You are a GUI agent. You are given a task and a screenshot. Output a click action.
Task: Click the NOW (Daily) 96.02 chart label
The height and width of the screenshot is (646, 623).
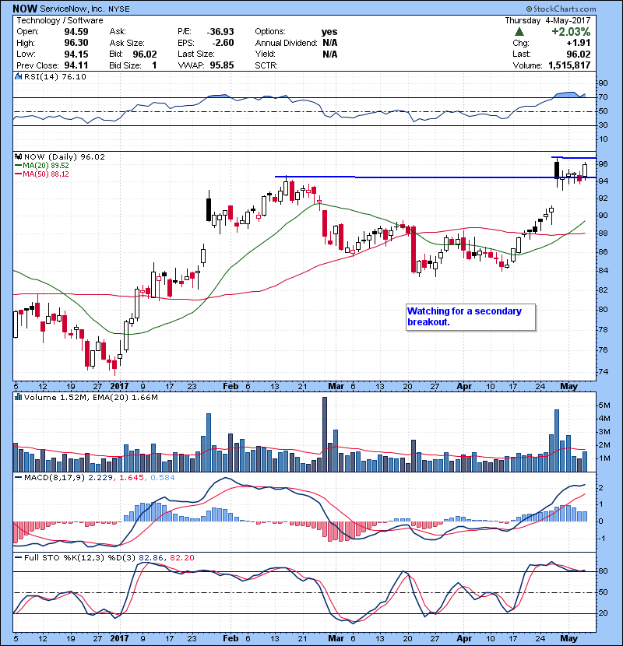coord(65,157)
